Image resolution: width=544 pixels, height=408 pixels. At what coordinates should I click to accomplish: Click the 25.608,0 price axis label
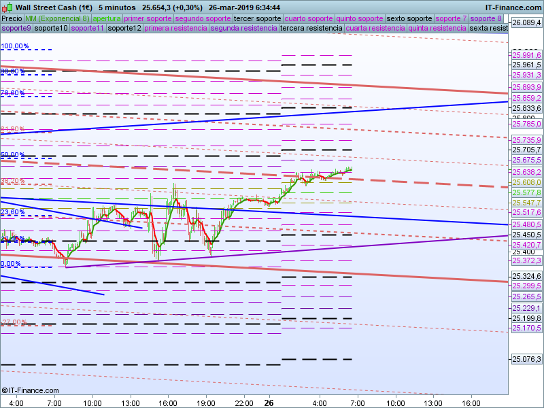(526, 182)
